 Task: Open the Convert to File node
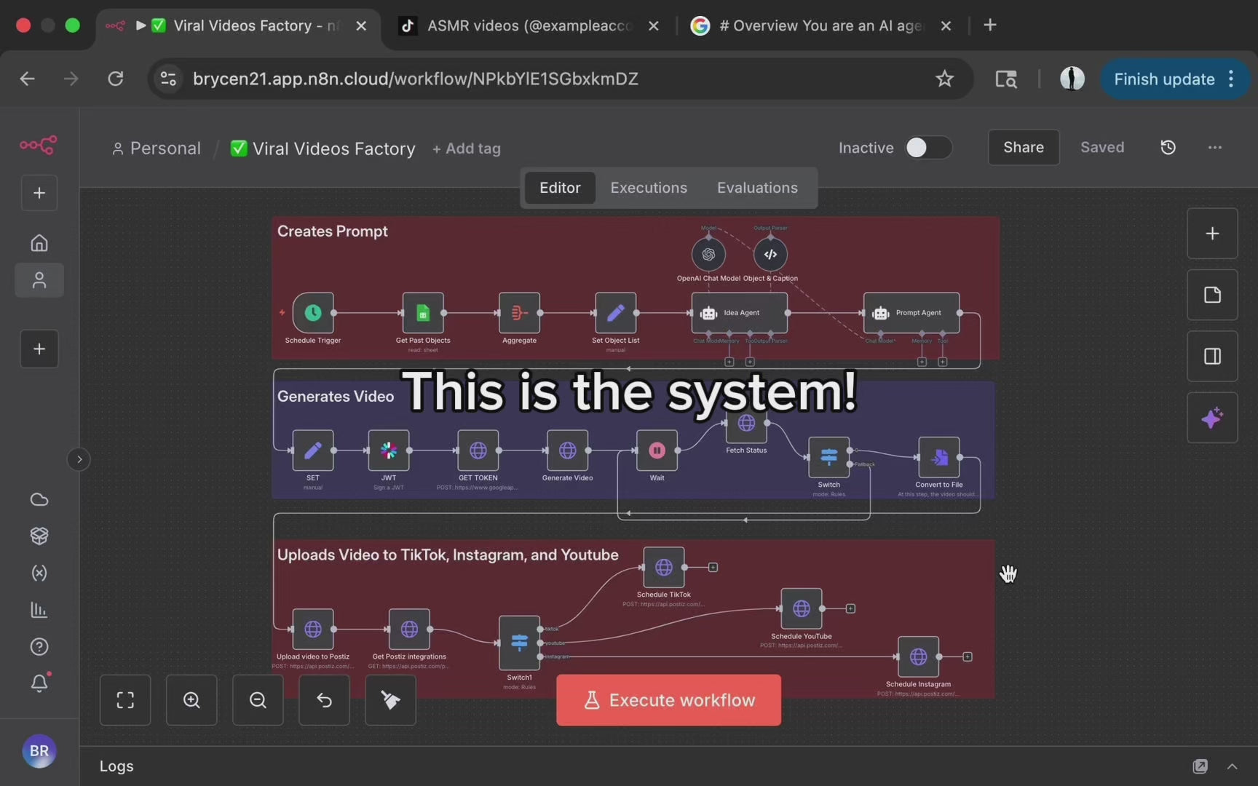click(x=938, y=457)
